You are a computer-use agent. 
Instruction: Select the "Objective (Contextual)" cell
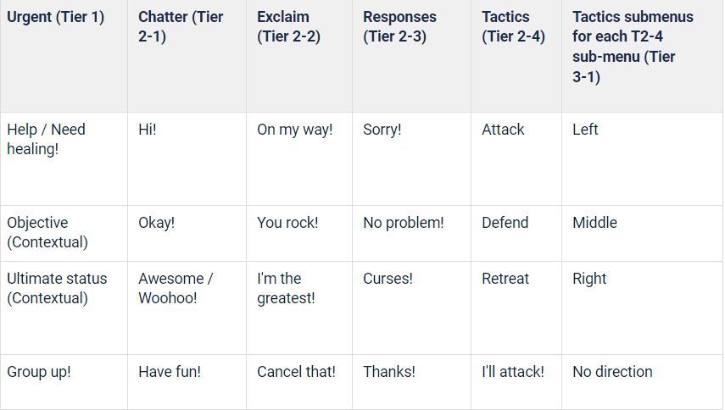47,232
